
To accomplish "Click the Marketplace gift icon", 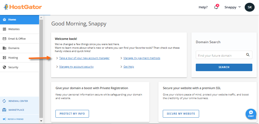I will tap(4, 110).
